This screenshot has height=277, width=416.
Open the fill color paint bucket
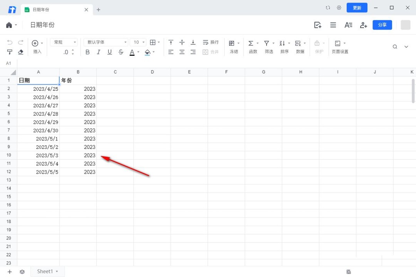147,52
